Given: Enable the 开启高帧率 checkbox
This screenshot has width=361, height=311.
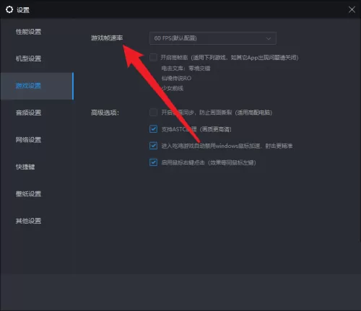Looking at the screenshot, I should point(153,58).
